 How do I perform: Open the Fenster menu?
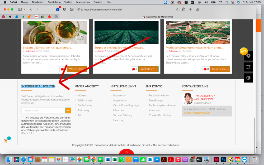(98, 2)
